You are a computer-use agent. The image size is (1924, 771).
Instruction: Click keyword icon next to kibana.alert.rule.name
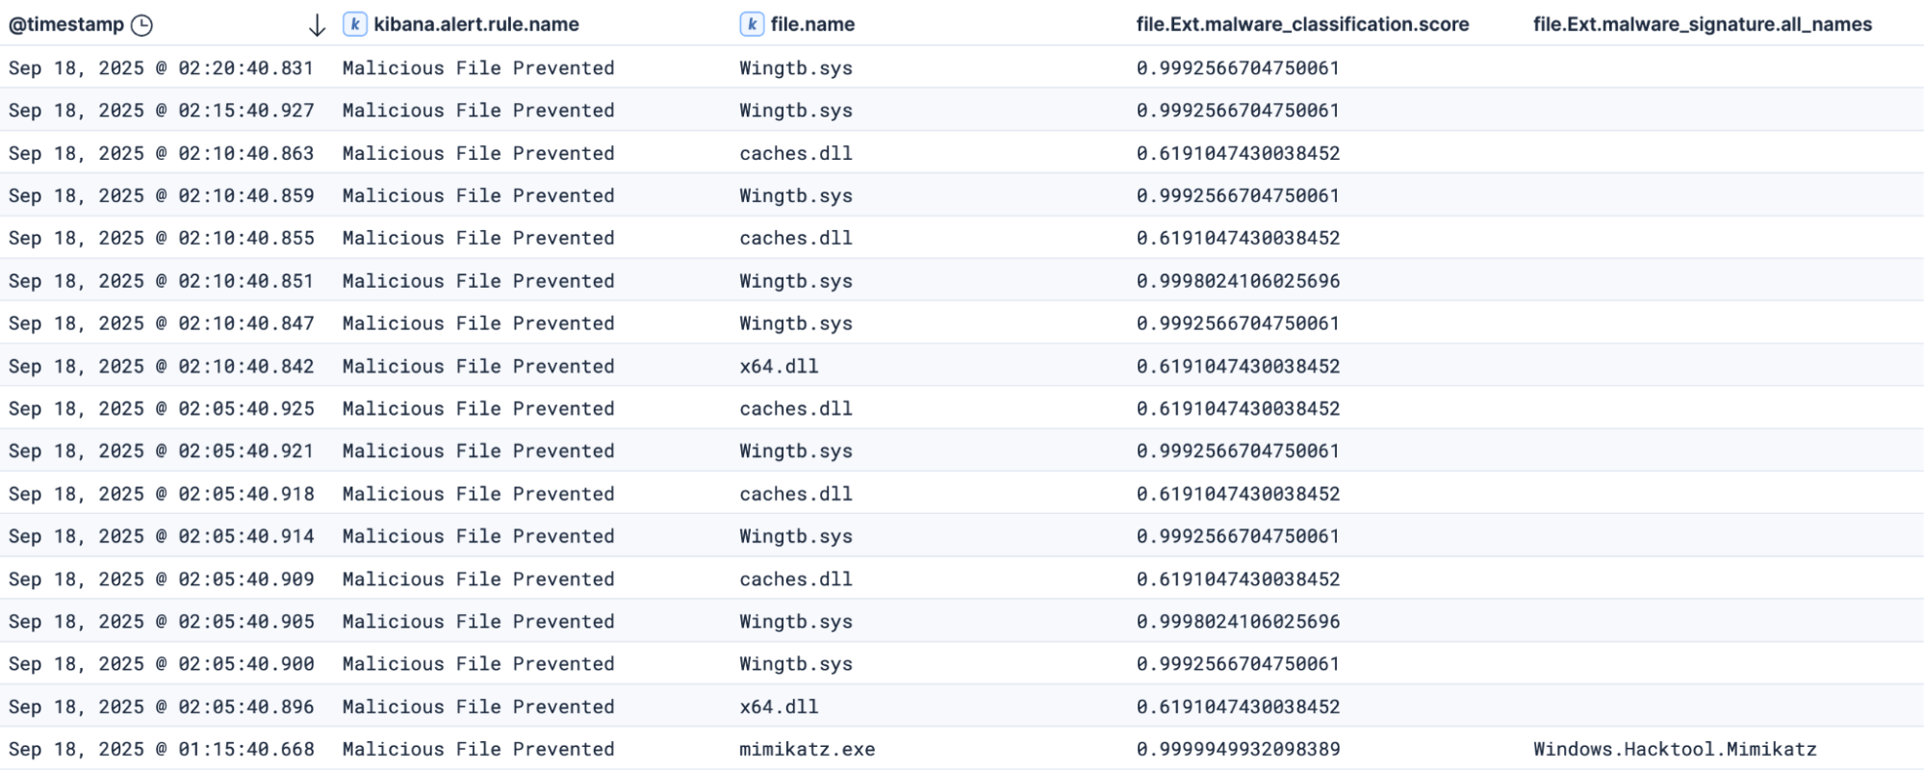pyautogui.click(x=354, y=25)
